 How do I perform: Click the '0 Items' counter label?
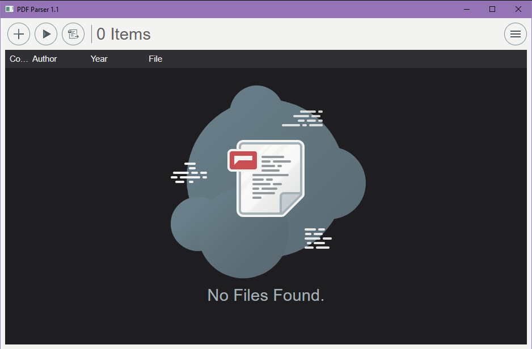(x=124, y=34)
